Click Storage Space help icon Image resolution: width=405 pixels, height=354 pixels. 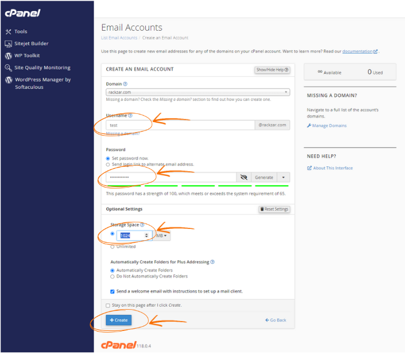coord(142,225)
